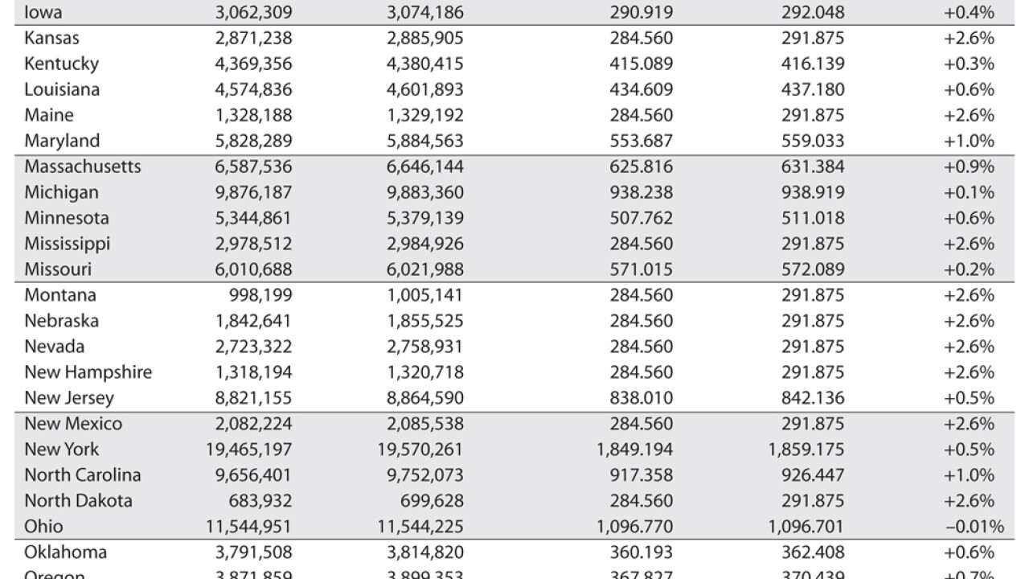1029x579 pixels.
Task: Click the Kansas row label
Action: point(51,38)
